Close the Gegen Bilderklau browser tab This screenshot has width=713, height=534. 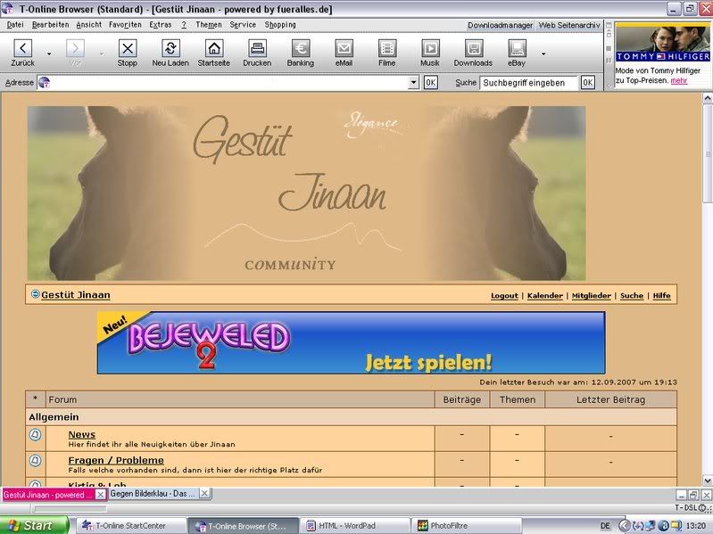click(204, 493)
